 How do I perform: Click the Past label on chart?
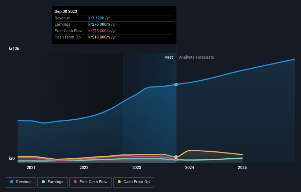point(169,57)
